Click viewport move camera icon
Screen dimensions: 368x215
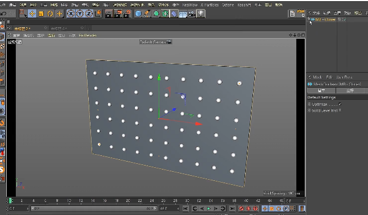click(x=291, y=35)
